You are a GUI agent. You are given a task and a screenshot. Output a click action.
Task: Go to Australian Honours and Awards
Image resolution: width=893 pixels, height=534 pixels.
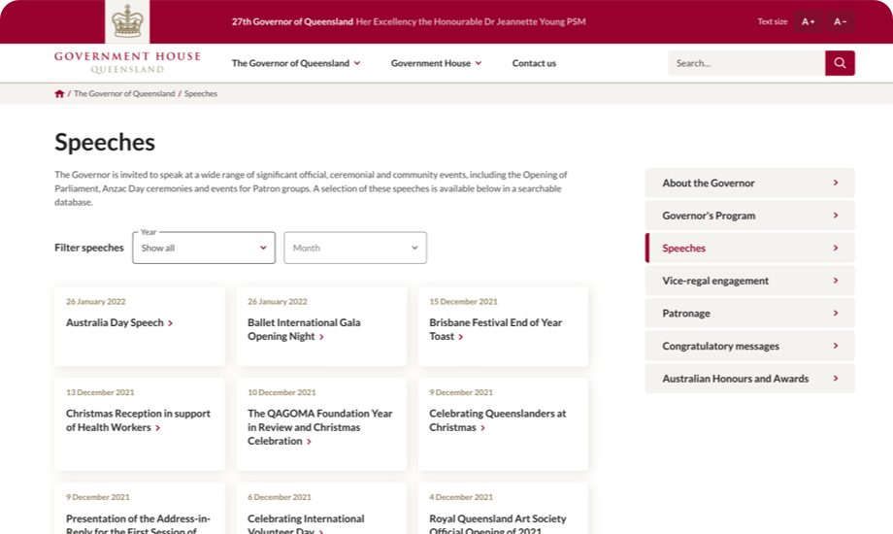click(749, 379)
